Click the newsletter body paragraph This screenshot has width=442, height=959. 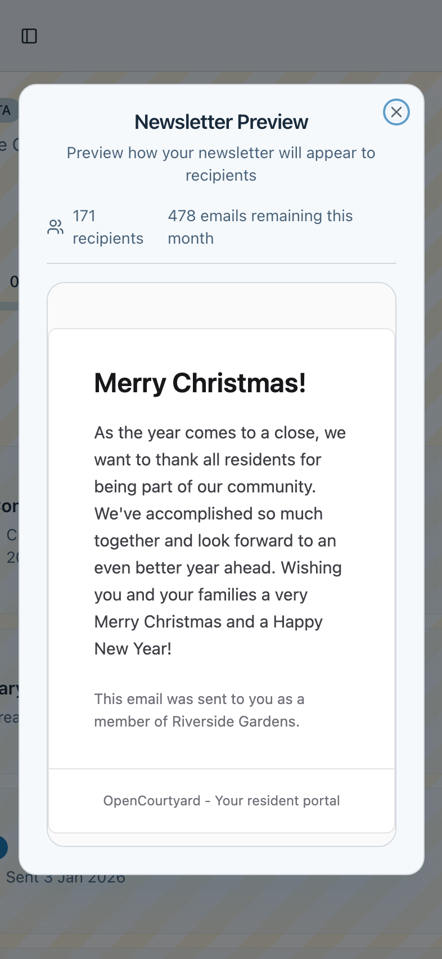220,540
